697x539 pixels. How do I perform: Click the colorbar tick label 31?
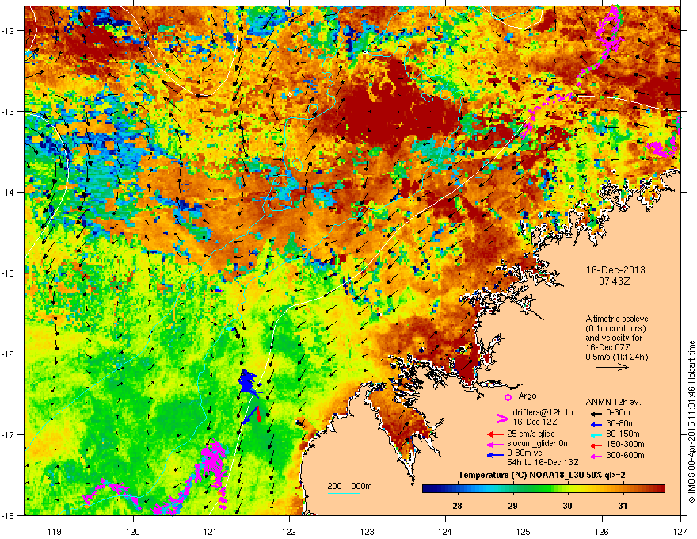623,506
